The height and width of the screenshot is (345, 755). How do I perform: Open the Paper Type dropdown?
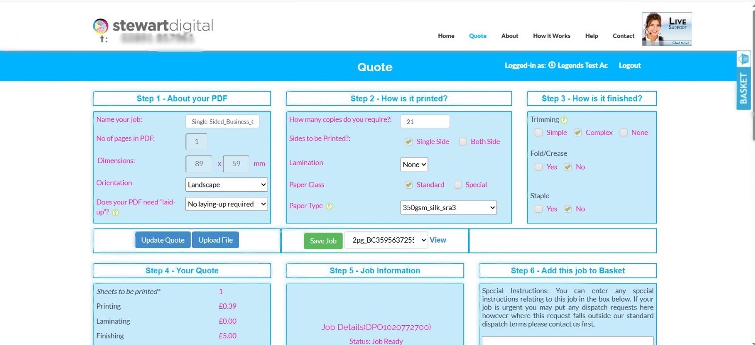pyautogui.click(x=448, y=208)
